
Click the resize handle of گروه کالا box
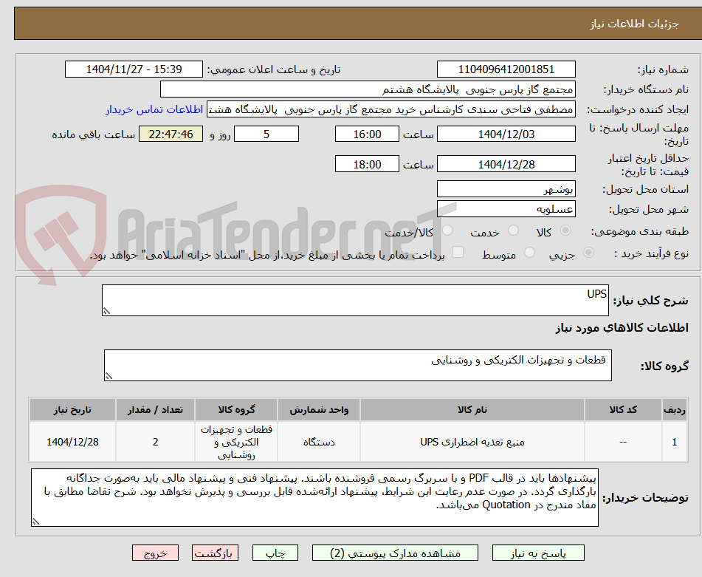[109, 376]
